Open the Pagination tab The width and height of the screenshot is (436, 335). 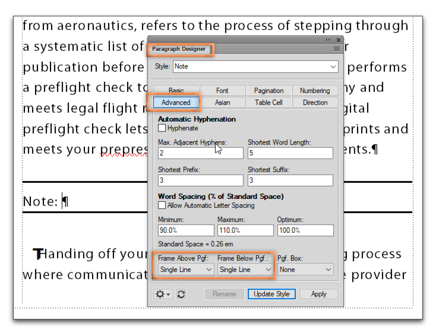click(x=269, y=90)
